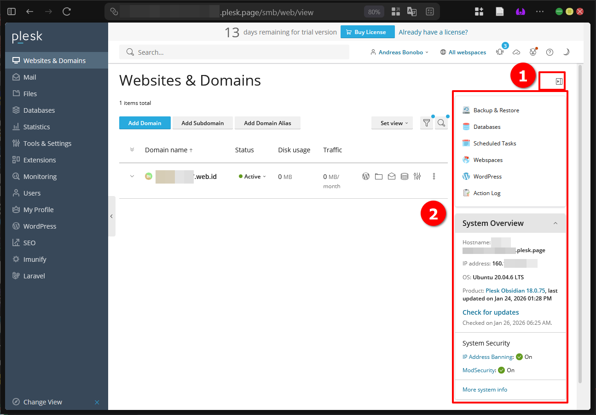Toggle dark mode with the moon icon
Viewport: 596px width, 415px height.
point(566,52)
